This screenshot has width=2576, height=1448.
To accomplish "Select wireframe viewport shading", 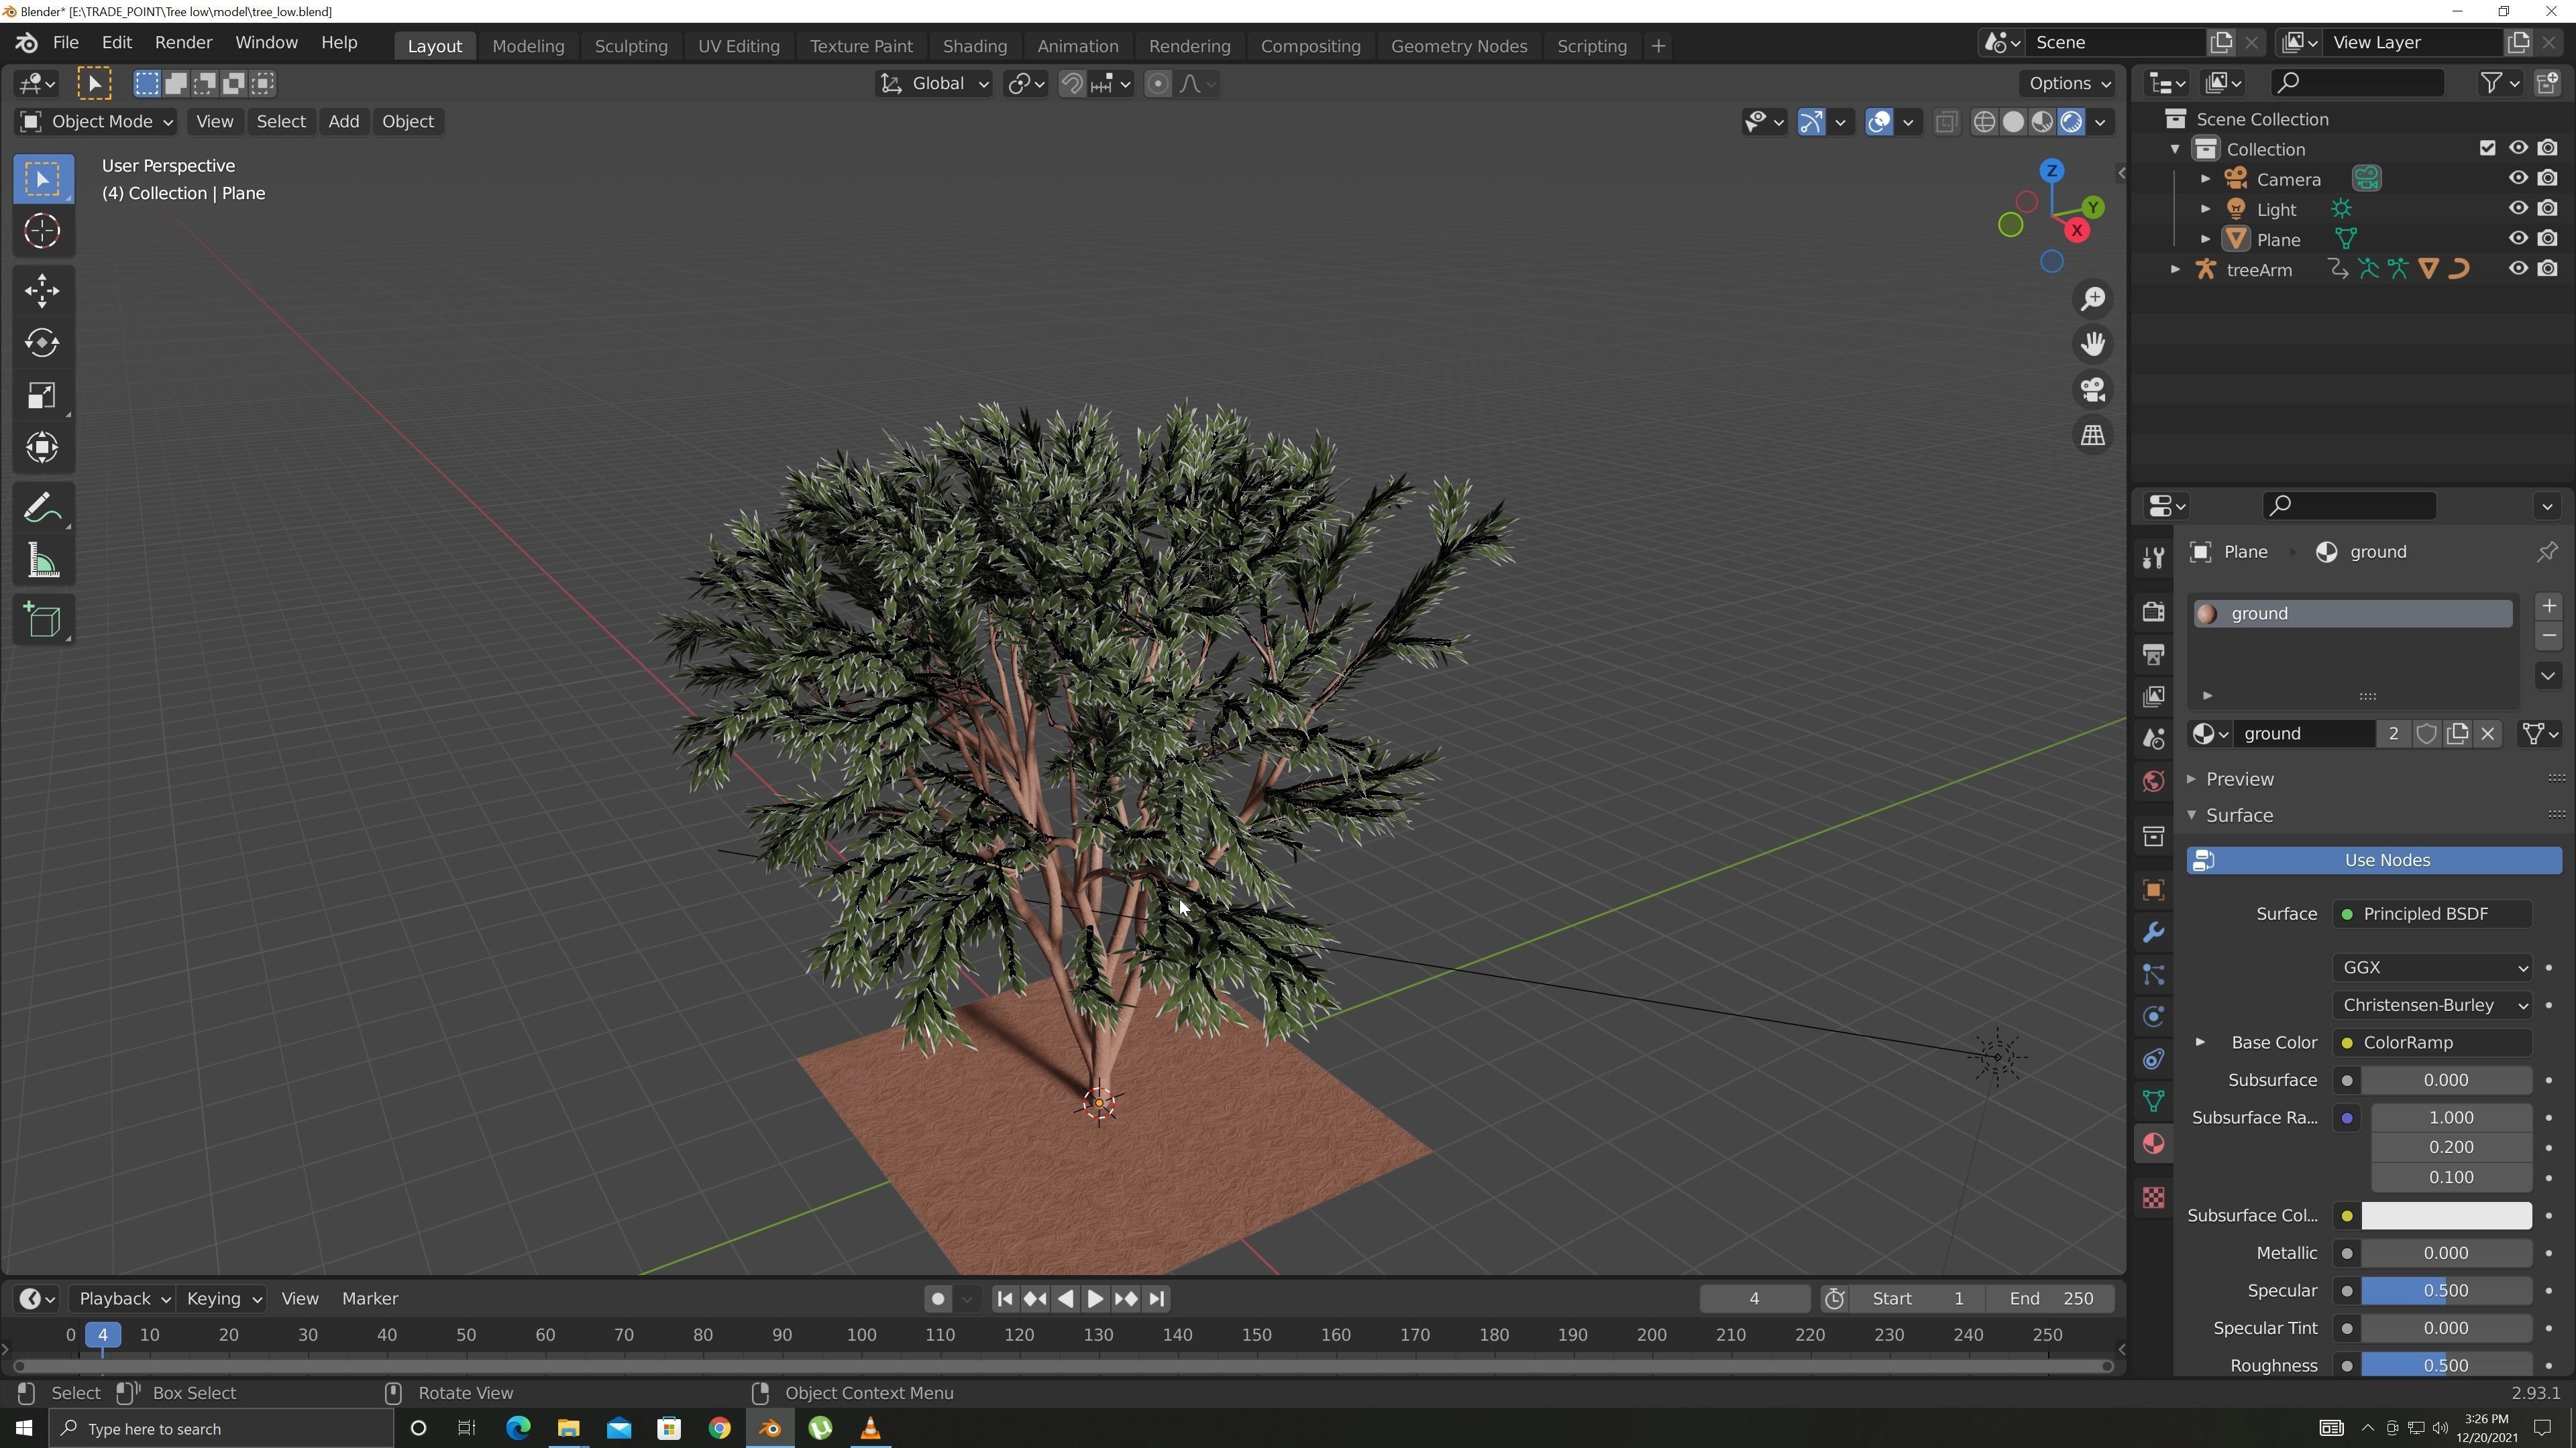I will [1984, 122].
